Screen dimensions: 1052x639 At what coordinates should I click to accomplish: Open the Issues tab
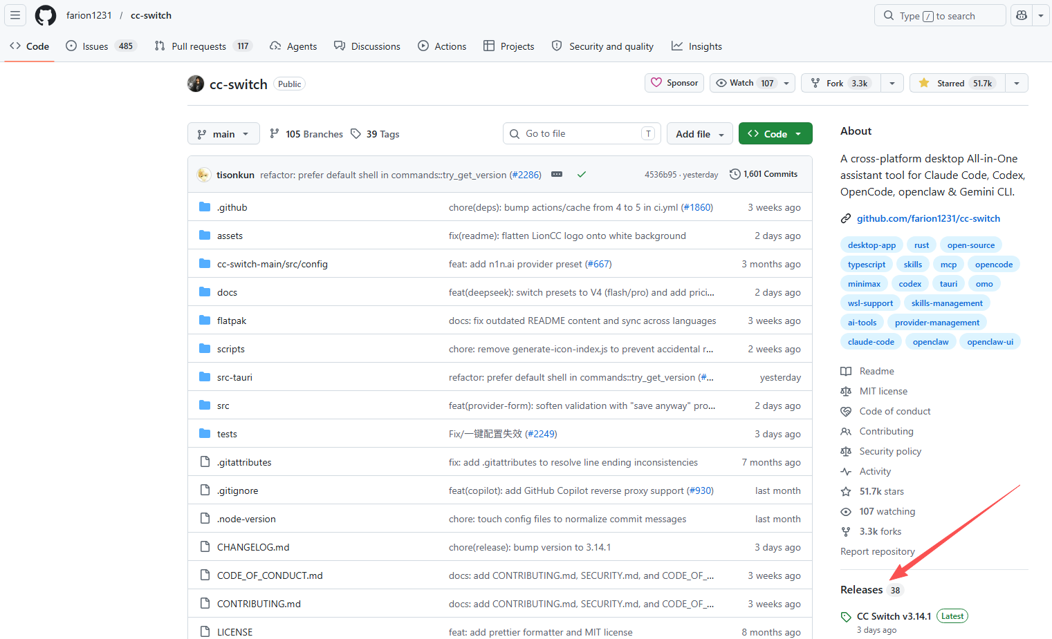point(101,46)
